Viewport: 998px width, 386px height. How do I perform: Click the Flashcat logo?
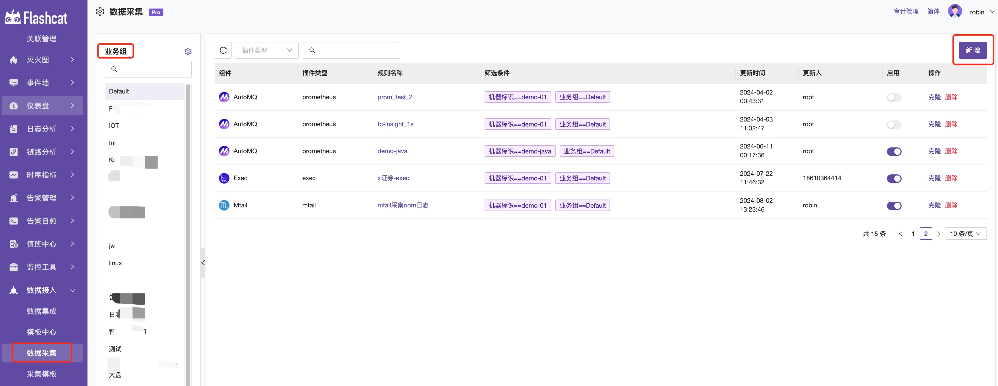pyautogui.click(x=36, y=18)
